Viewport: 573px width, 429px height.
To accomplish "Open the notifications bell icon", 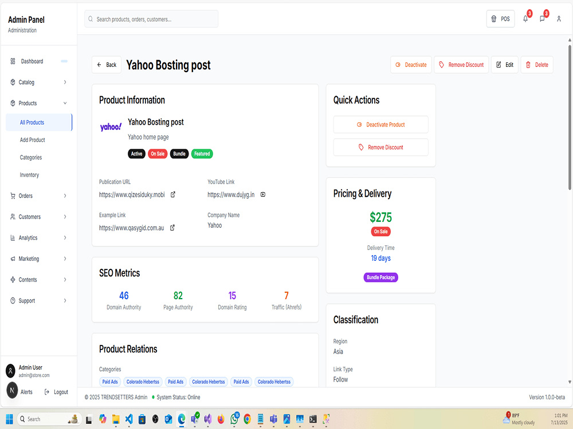I will pyautogui.click(x=525, y=19).
